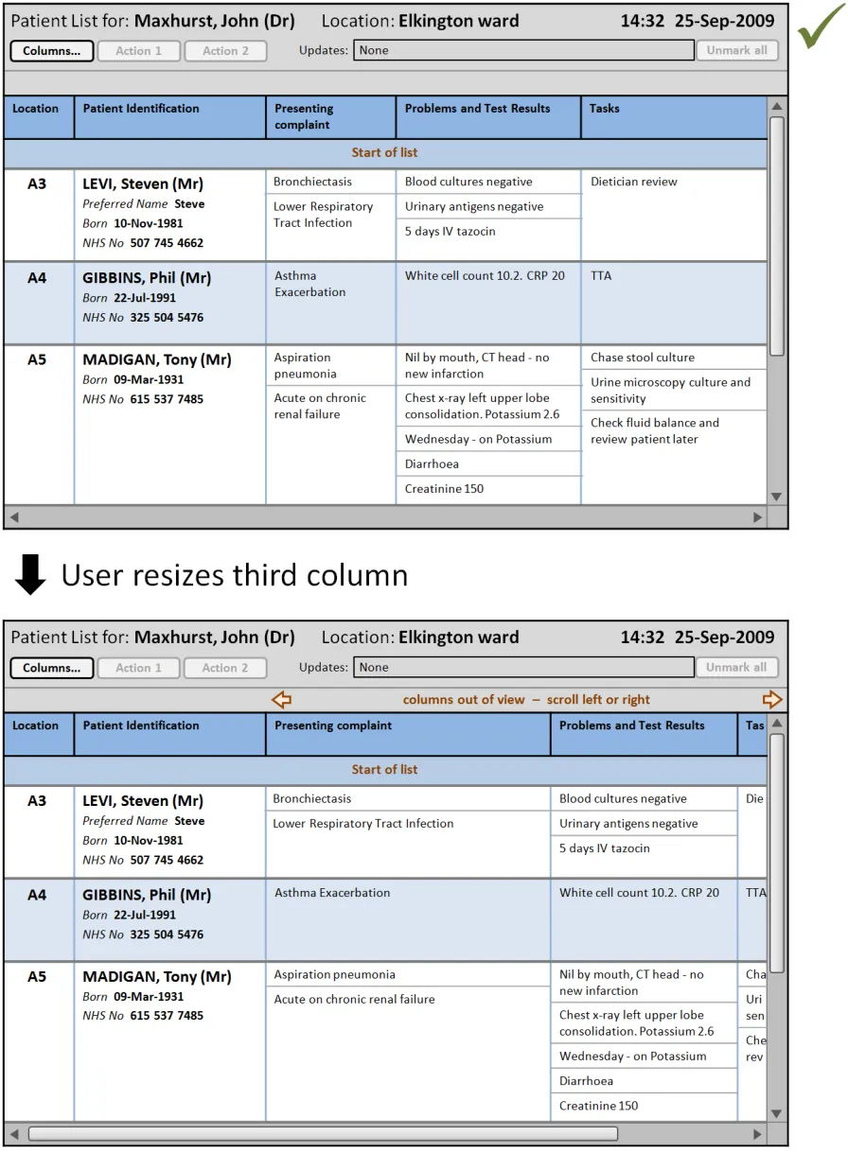Click horizontal scrollbar left arrow in lower patient list
Screen dimensions: 848x1153
coord(14,1133)
